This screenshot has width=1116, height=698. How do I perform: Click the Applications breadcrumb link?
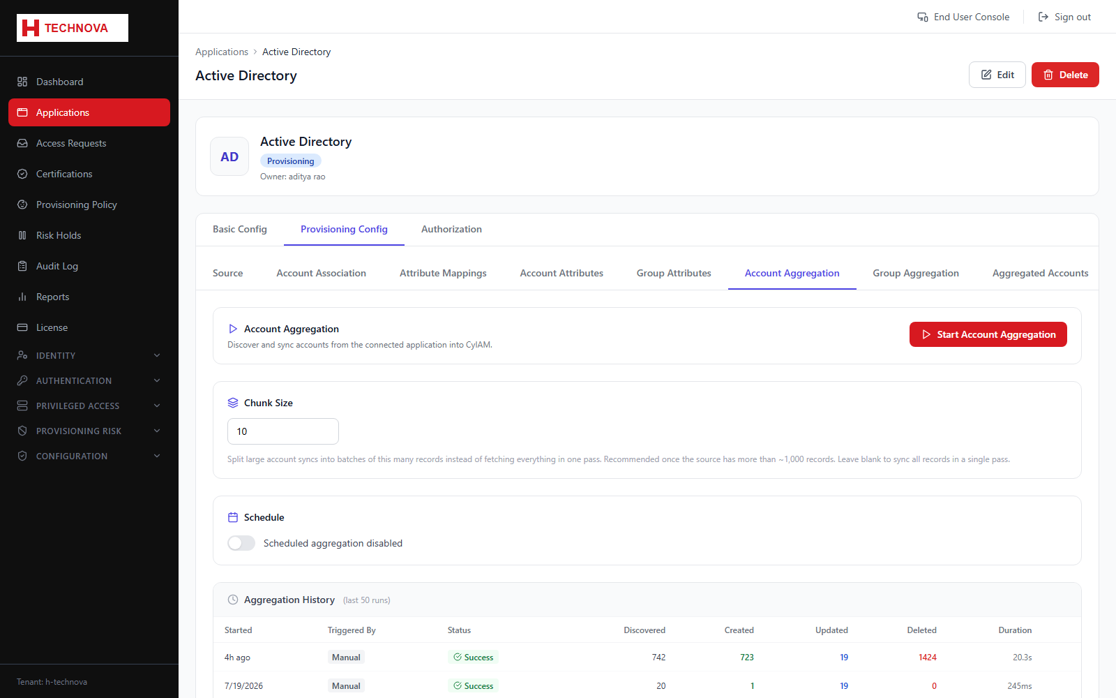(222, 52)
